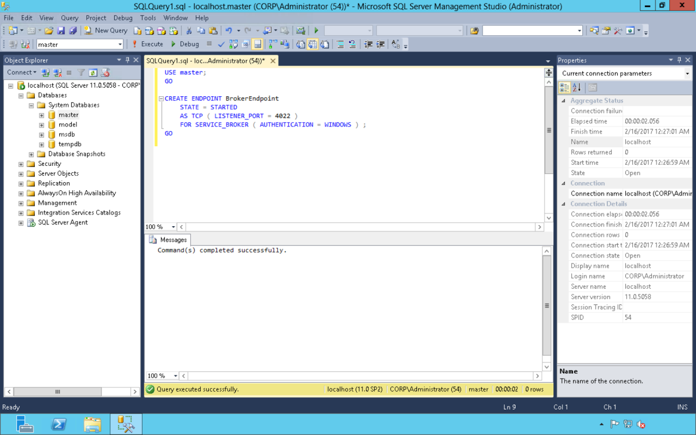Screen dimensions: 696x435
Task: Open PowerShell from the Windows taskbar
Action: tap(59, 424)
